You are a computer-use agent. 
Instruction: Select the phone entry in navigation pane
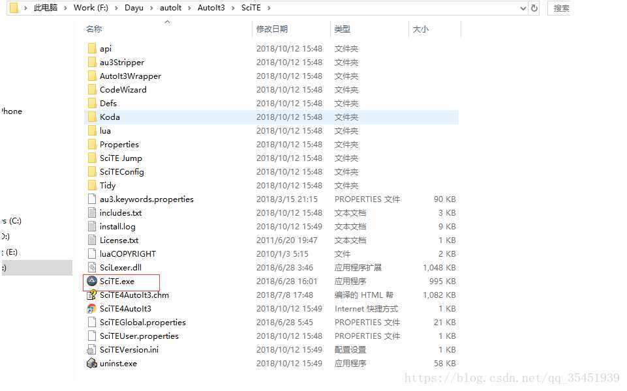tap(11, 111)
